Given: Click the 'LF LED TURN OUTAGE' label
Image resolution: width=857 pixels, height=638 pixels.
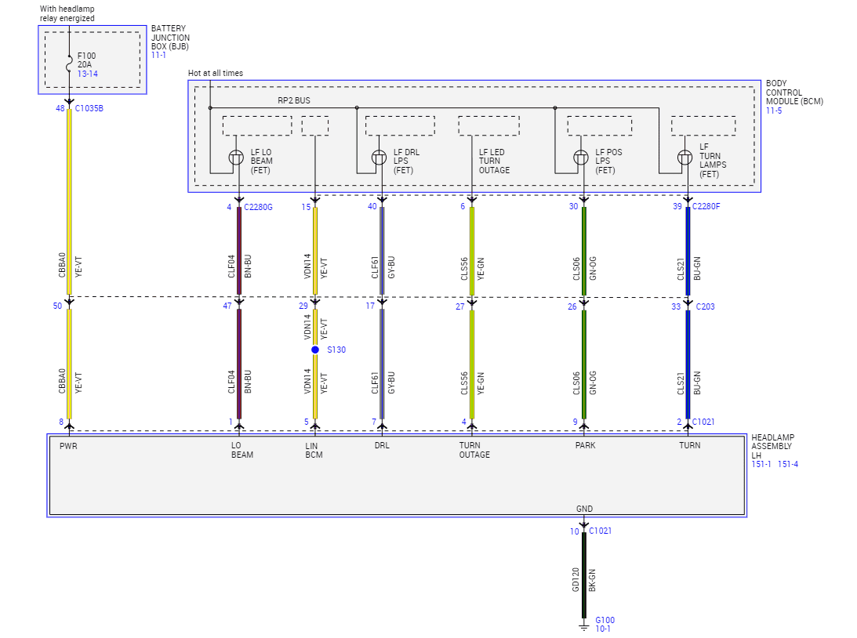Looking at the screenshot, I should (x=494, y=161).
